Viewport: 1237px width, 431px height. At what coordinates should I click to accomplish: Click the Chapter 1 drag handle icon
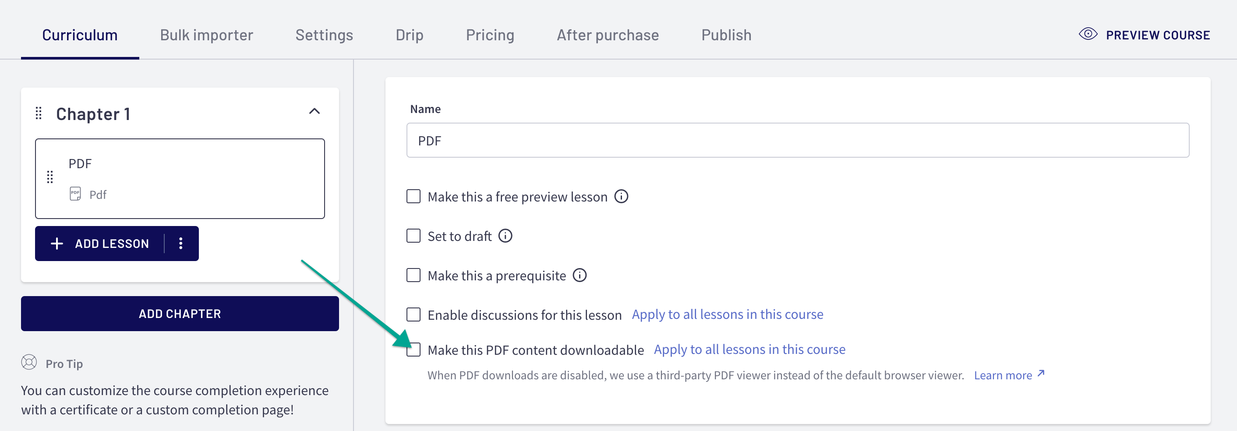pos(39,113)
